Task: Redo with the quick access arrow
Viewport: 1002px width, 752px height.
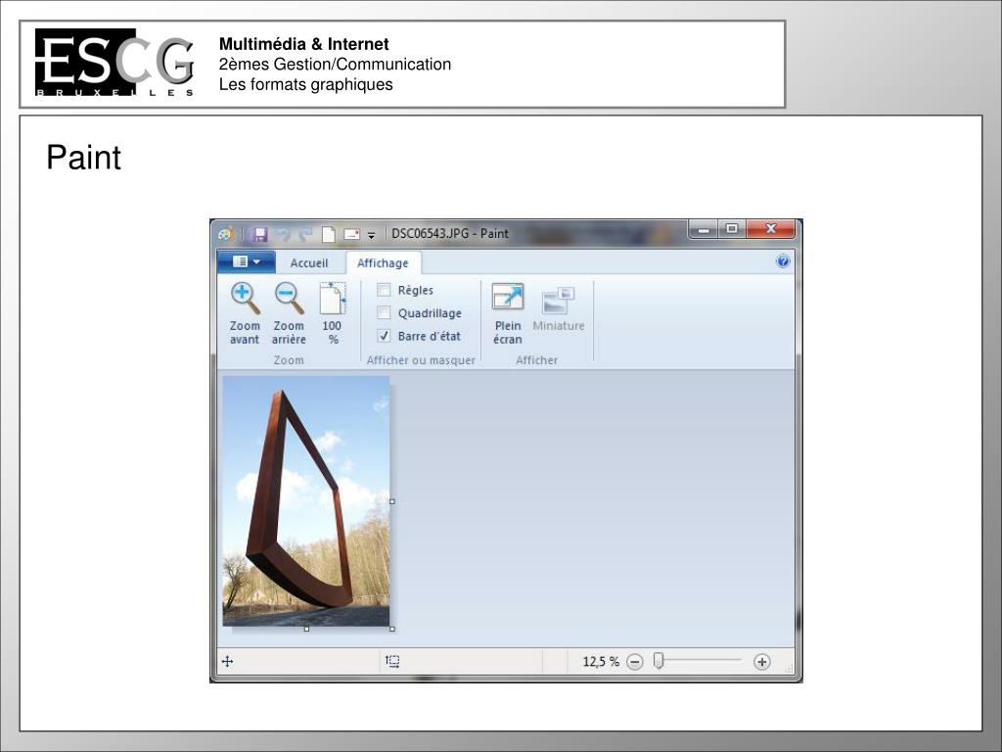Action: point(305,234)
